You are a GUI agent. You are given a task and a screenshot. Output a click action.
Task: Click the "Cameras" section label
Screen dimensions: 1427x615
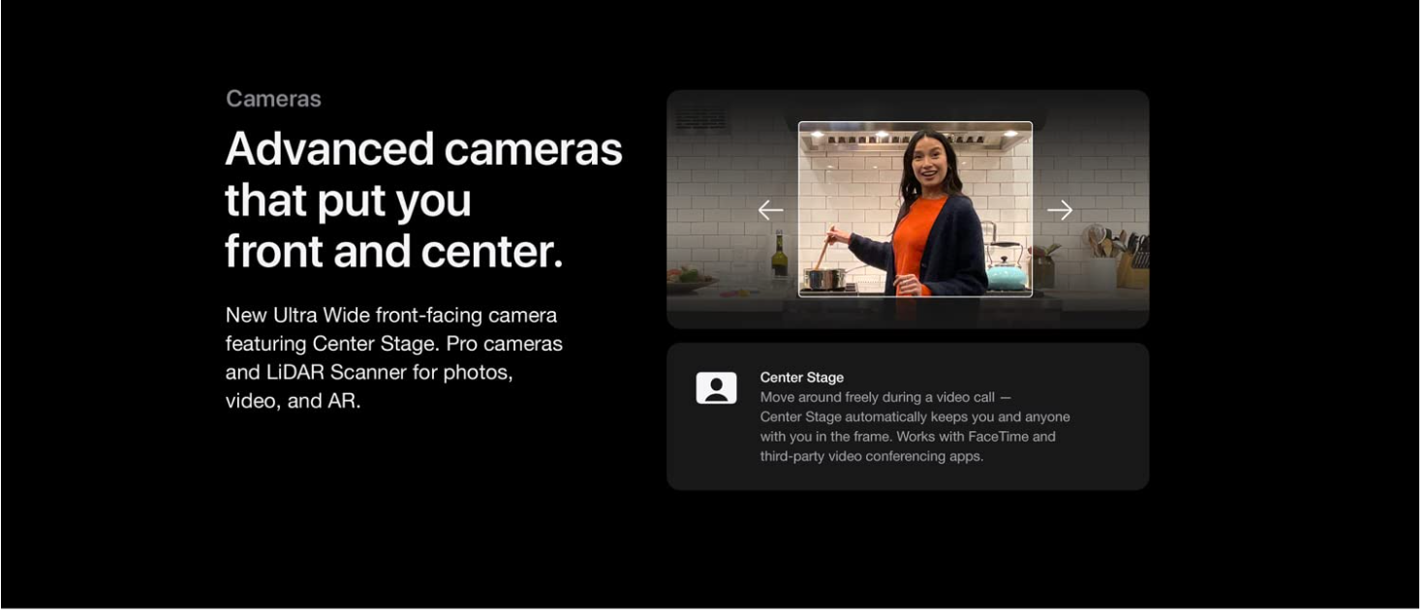pyautogui.click(x=273, y=99)
